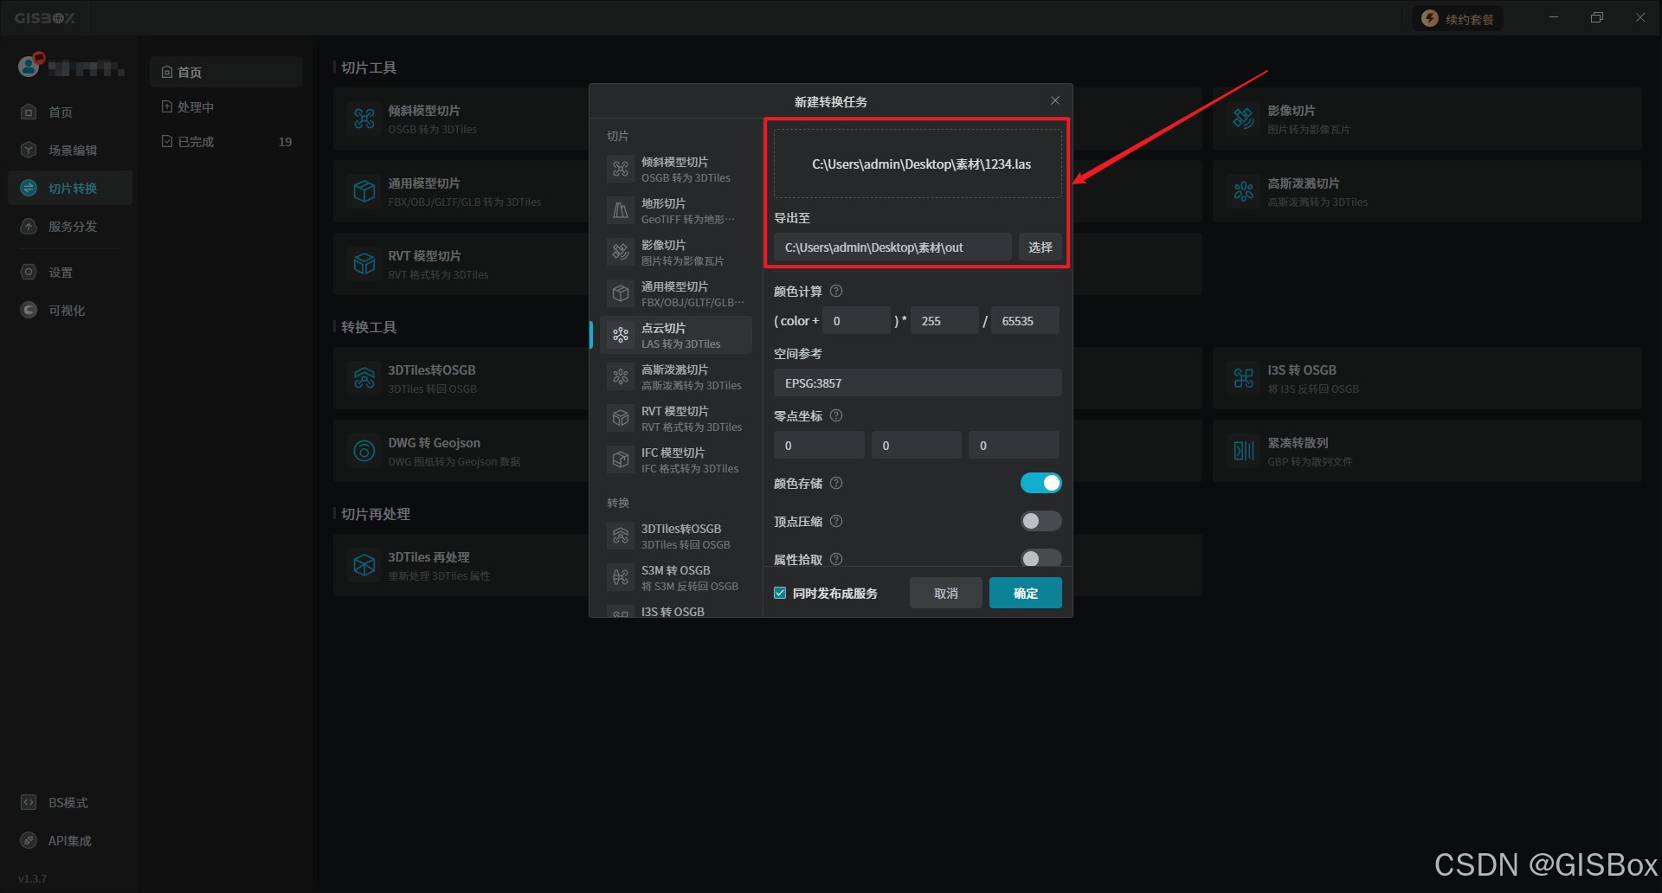The image size is (1662, 893).
Task: Open the RVT 模型切片 background card
Action: coord(461,264)
